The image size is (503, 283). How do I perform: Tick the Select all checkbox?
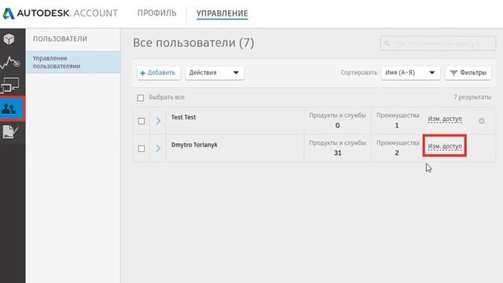(x=141, y=97)
